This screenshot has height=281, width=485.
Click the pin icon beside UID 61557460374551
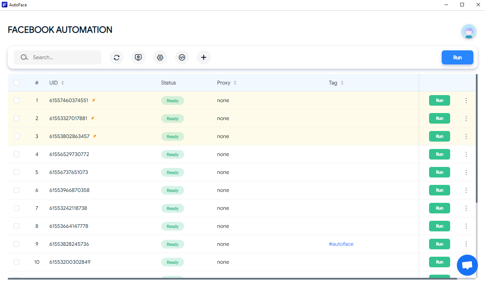coord(94,100)
